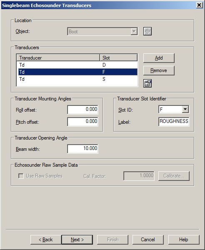Click the Cal. Factor field showing 1.0000

click(x=139, y=176)
